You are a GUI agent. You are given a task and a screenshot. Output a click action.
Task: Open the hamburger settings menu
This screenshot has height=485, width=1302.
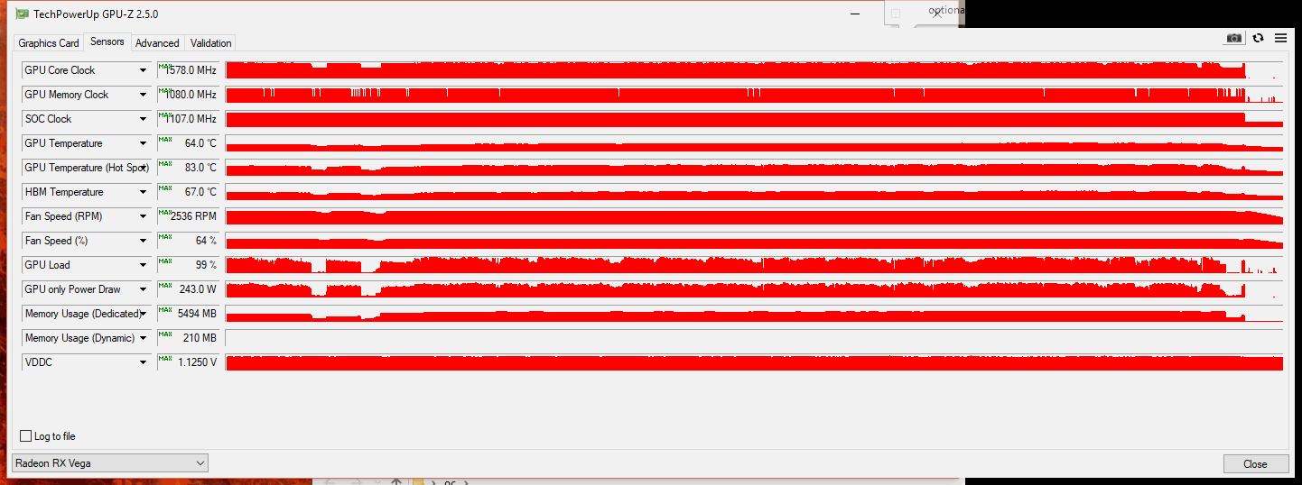coord(1280,38)
